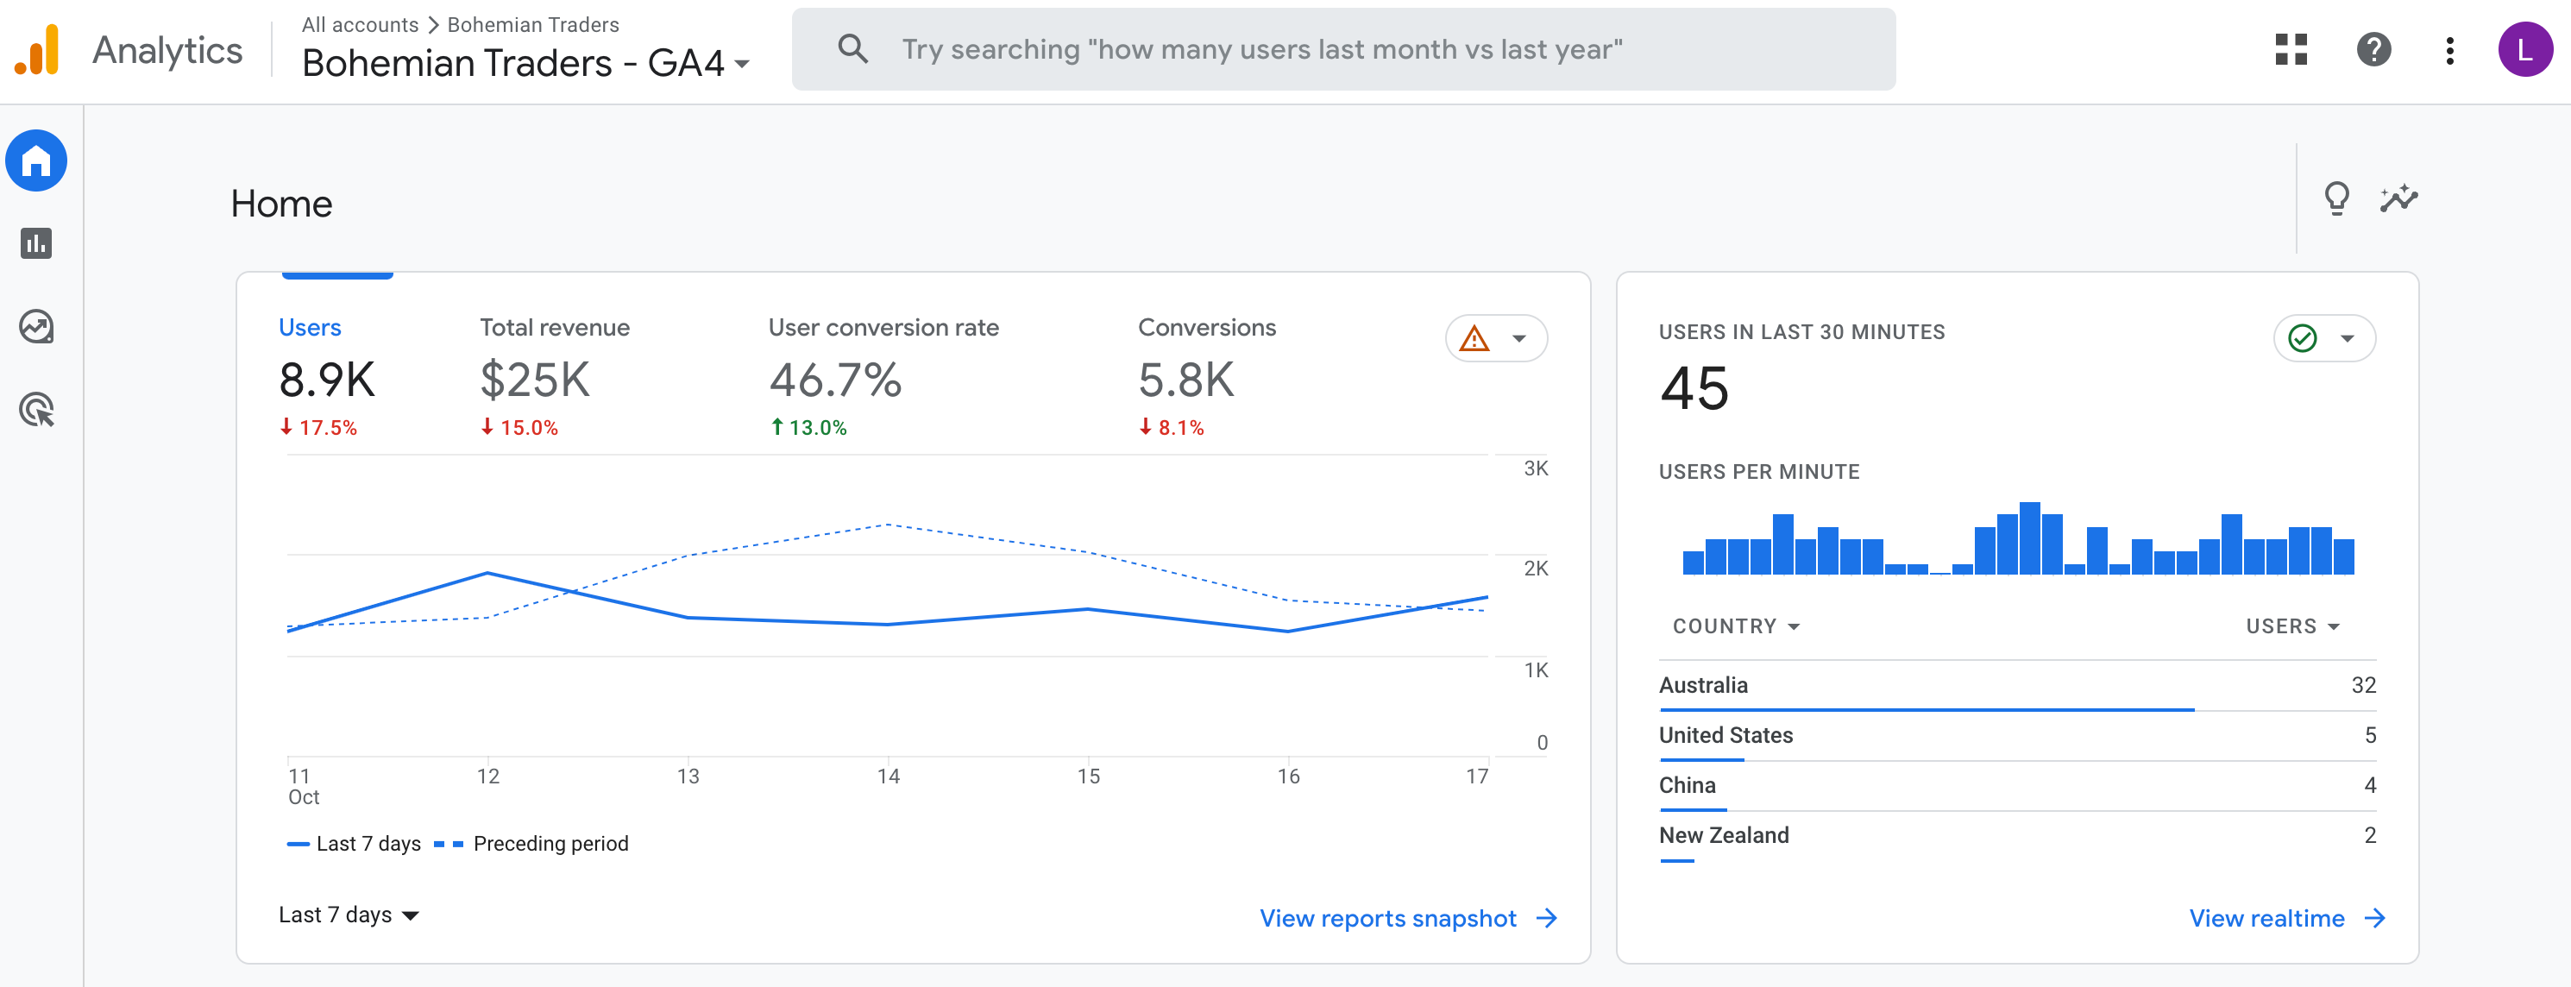Open the Insights sparkline icon

point(2398,198)
